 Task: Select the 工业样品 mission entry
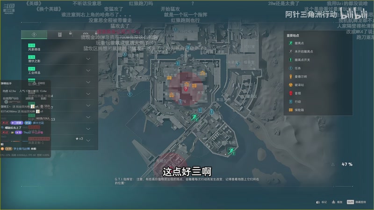60,70
